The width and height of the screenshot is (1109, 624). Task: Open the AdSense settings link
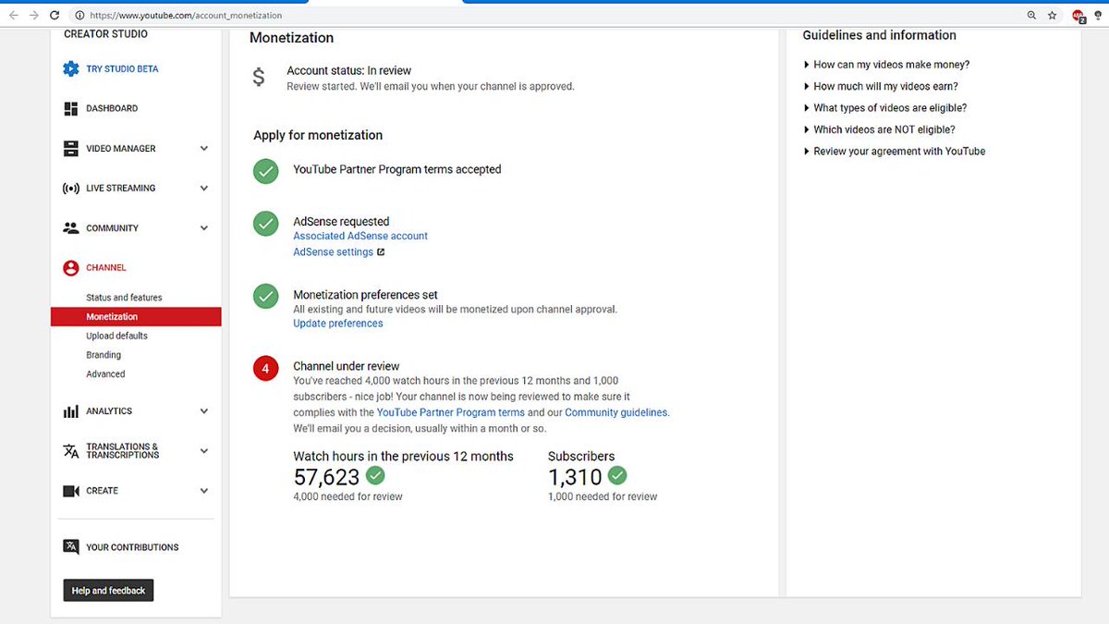click(x=334, y=252)
